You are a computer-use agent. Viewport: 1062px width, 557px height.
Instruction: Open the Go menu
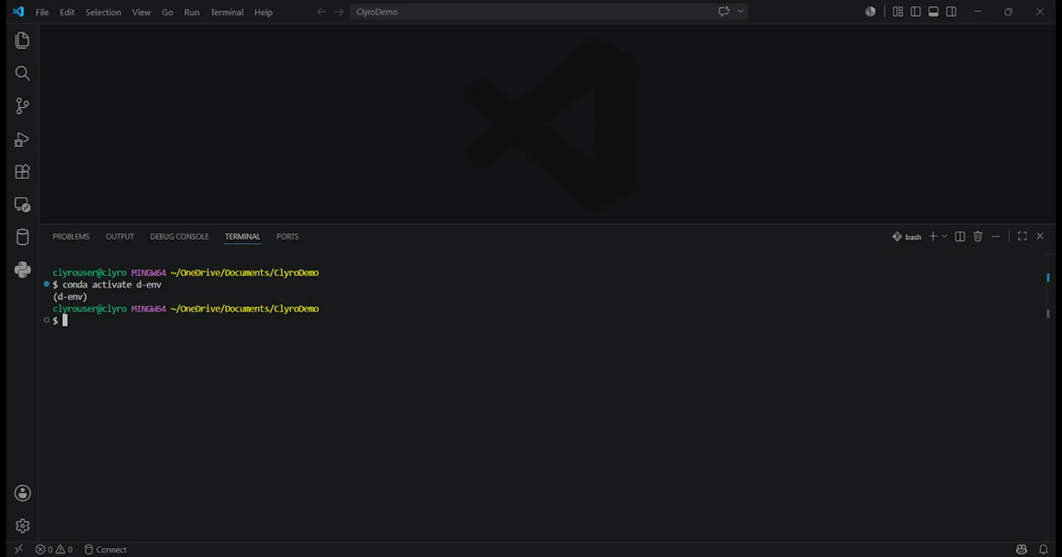tap(167, 12)
